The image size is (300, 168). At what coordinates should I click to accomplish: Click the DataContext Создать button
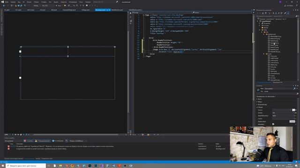click(x=292, y=121)
